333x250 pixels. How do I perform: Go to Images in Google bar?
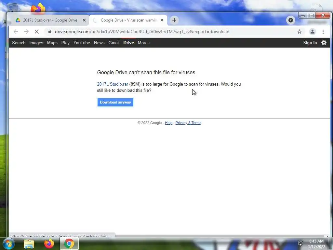(36, 43)
